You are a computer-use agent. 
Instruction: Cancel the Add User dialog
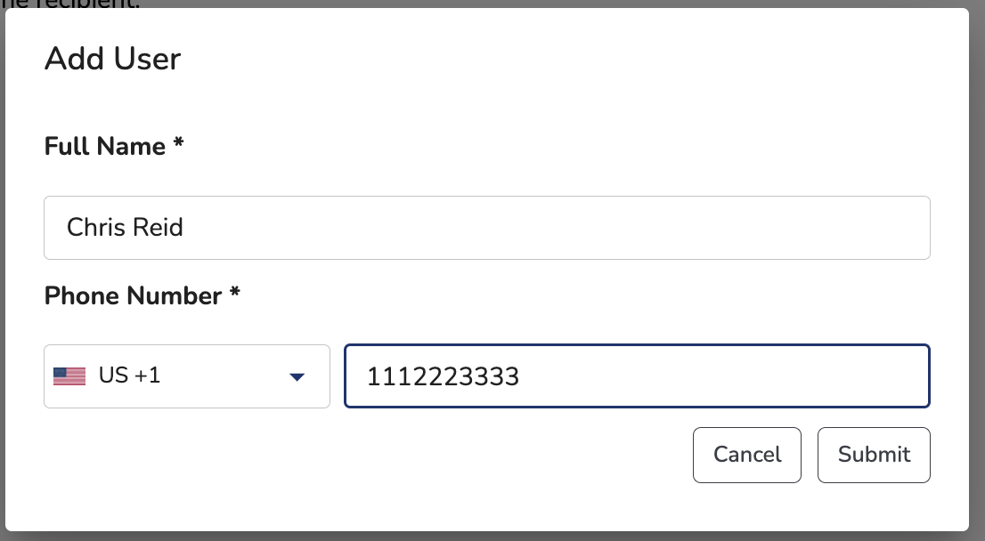747,455
